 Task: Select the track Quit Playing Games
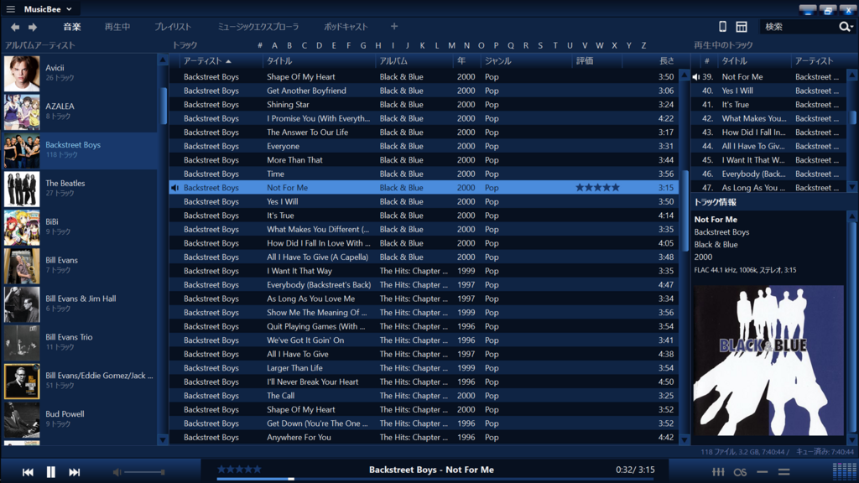point(424,326)
